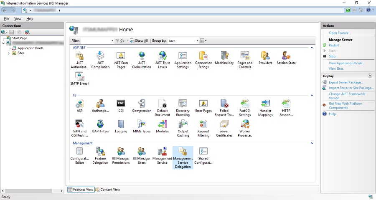Open Feature Delegation icon
Screen dimensions: 376x200
point(100,155)
